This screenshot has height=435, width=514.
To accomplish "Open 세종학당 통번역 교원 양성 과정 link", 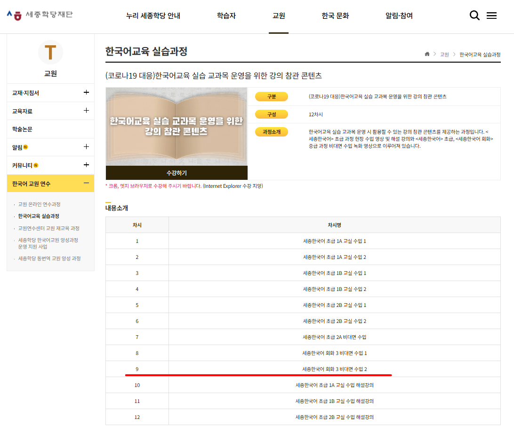I will pos(49,258).
